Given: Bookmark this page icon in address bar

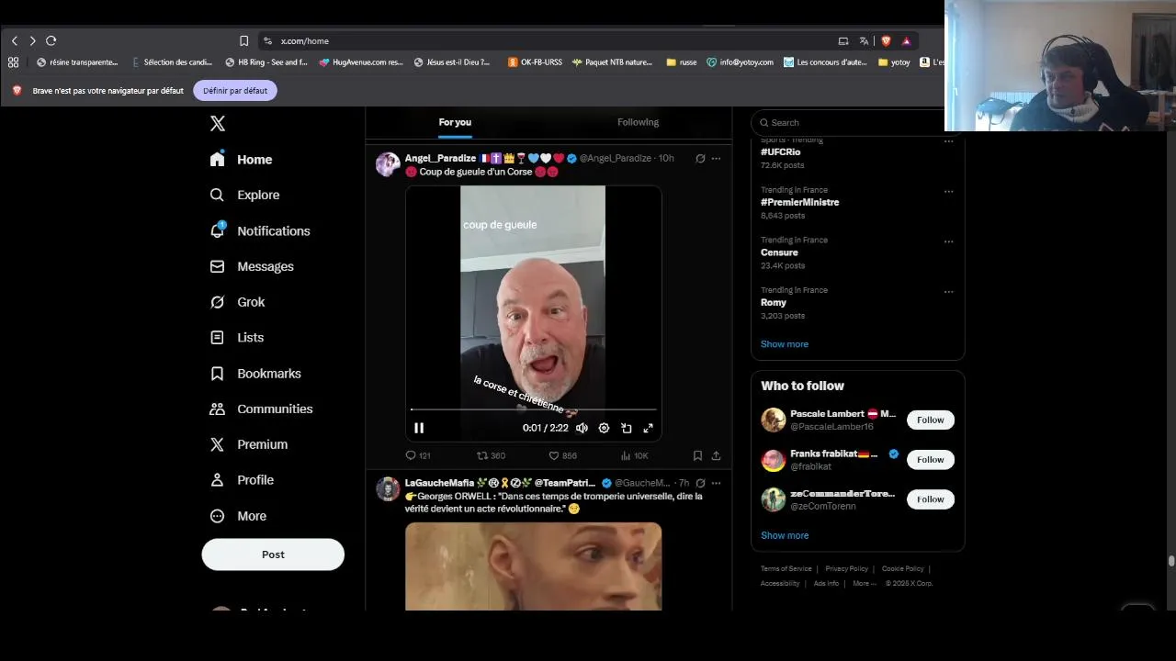Looking at the screenshot, I should pyautogui.click(x=243, y=41).
